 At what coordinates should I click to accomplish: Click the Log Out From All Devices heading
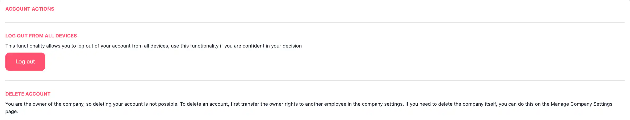point(41,36)
